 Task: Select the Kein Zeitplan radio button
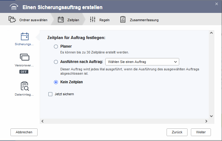coord(56,82)
